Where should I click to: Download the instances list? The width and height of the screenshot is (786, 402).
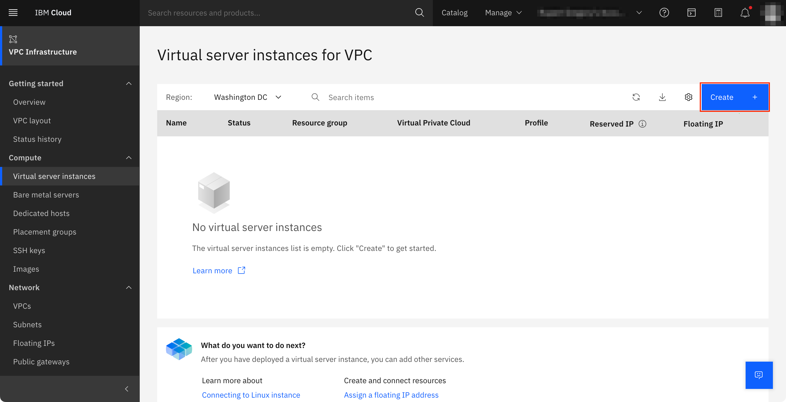(x=662, y=97)
